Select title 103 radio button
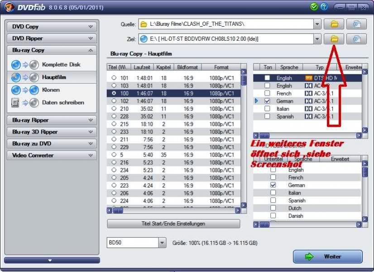The width and height of the screenshot is (374, 272). click(x=114, y=86)
